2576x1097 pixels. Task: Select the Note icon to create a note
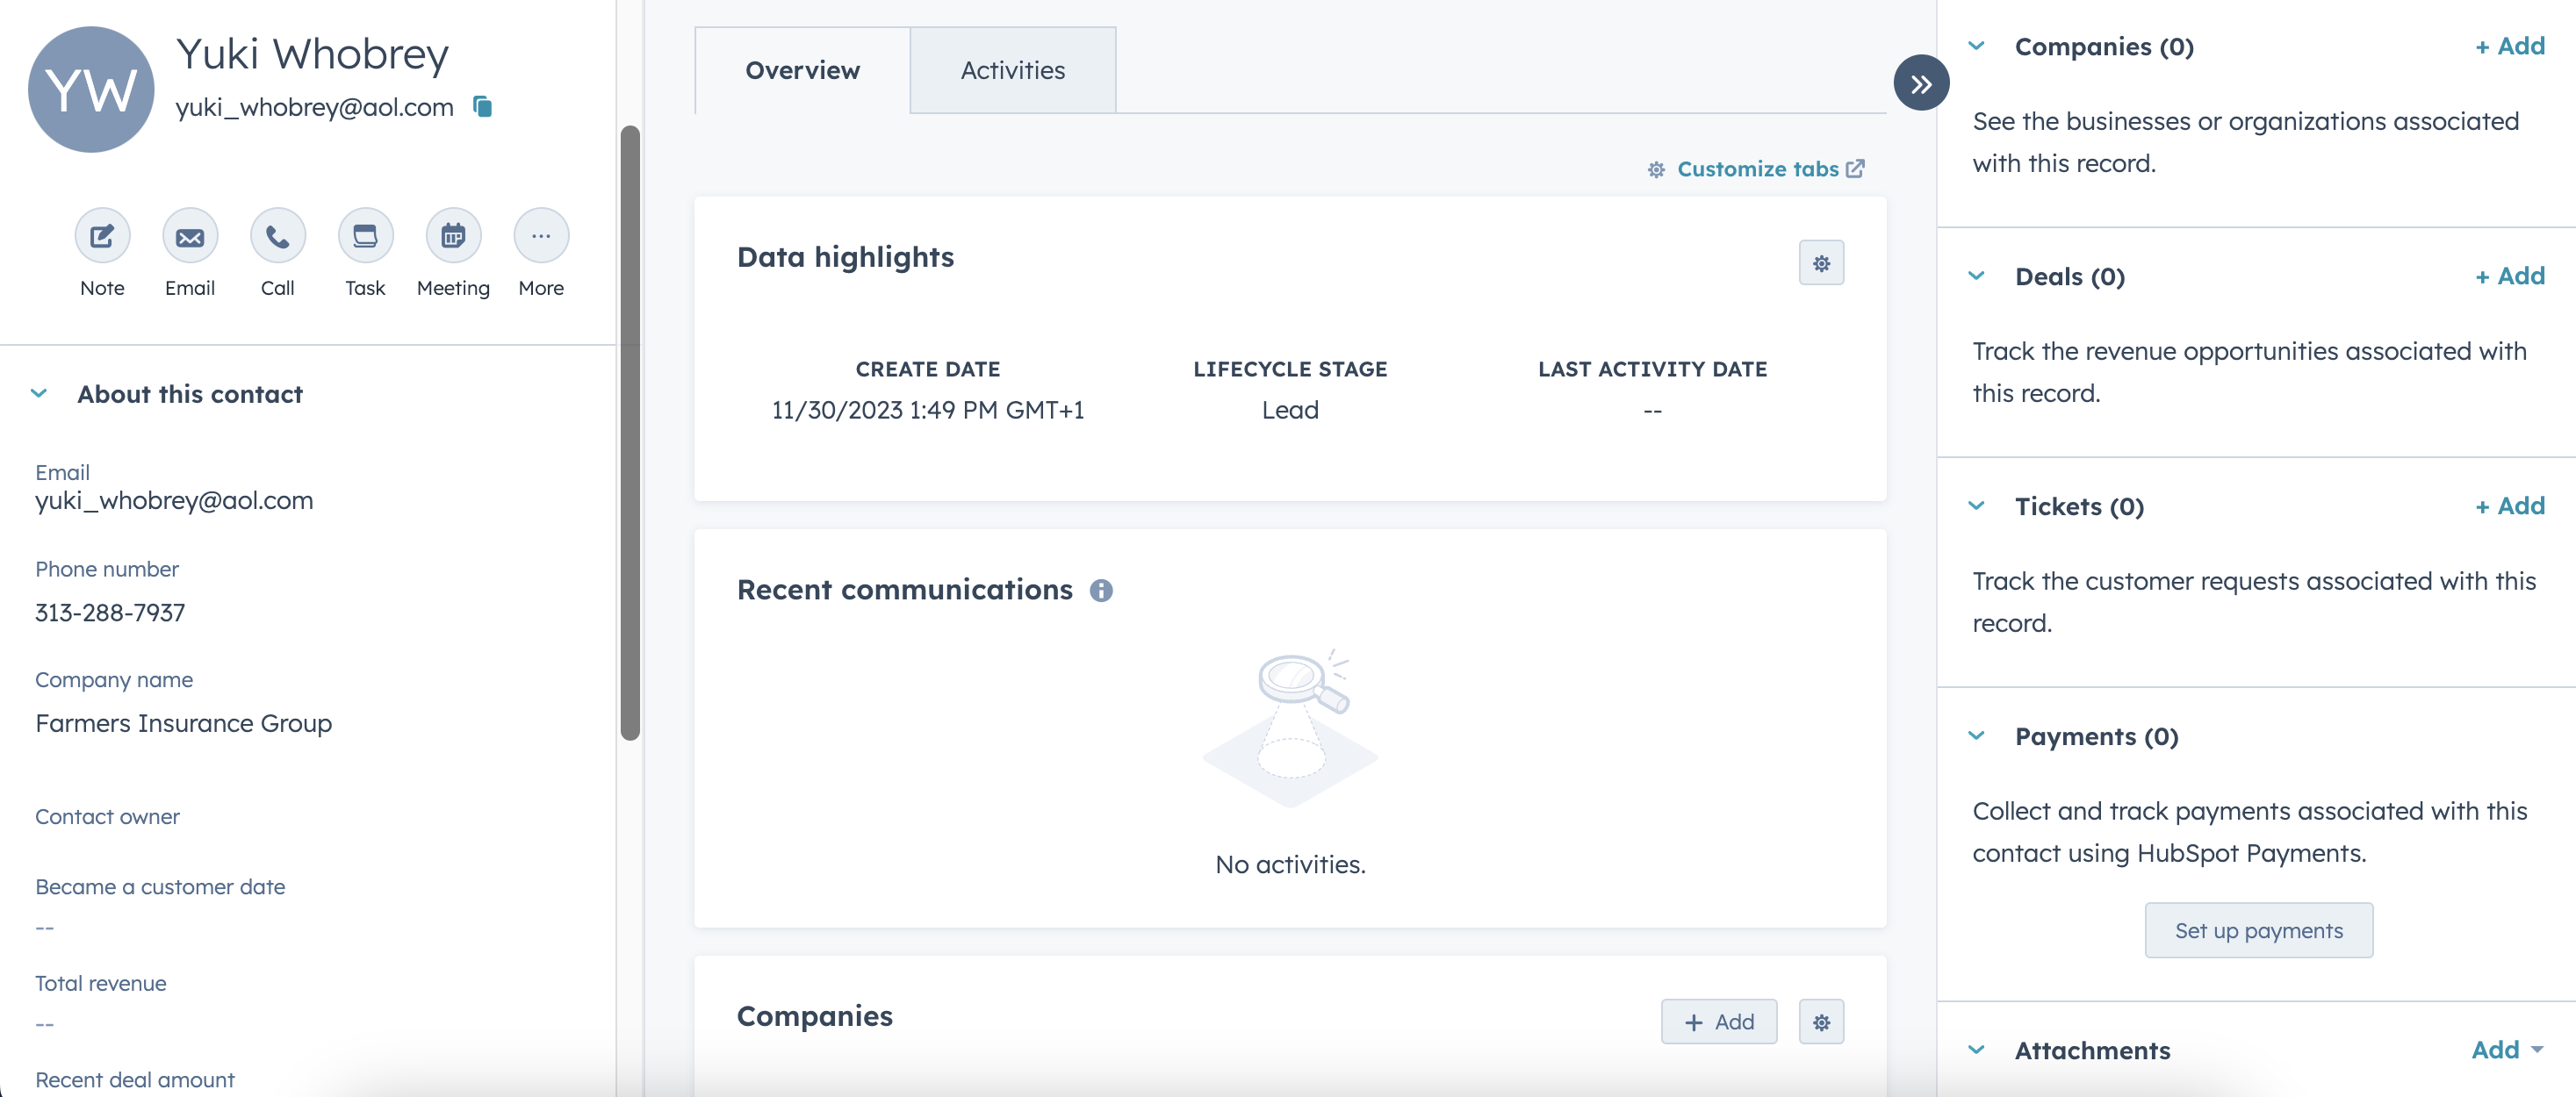point(102,236)
